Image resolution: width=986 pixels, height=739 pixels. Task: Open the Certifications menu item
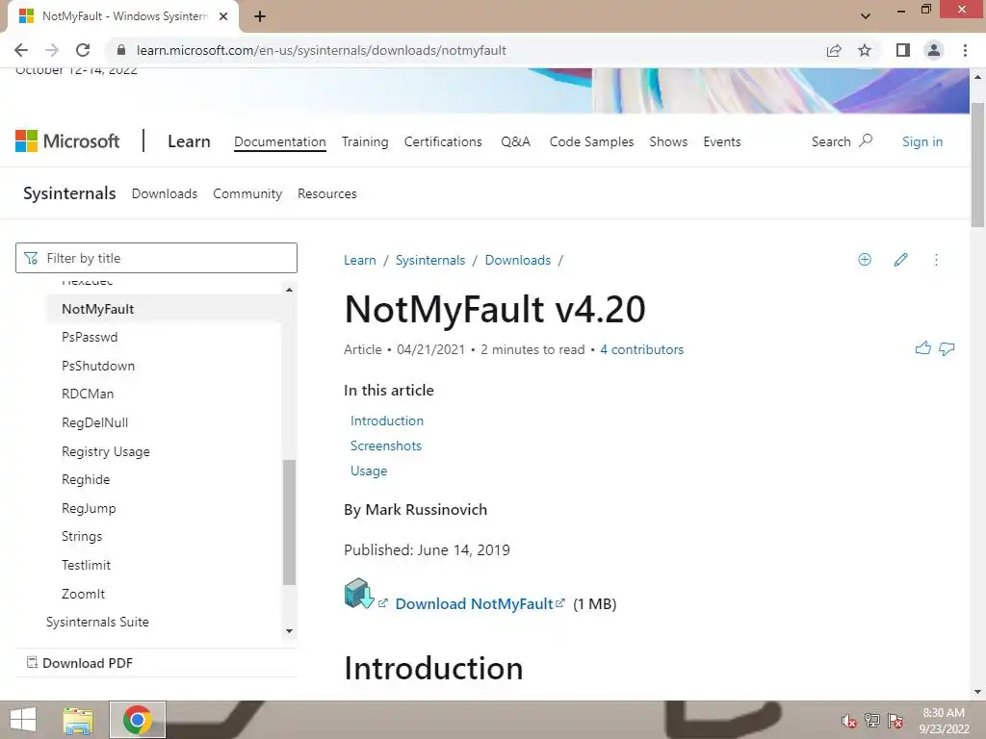[443, 142]
